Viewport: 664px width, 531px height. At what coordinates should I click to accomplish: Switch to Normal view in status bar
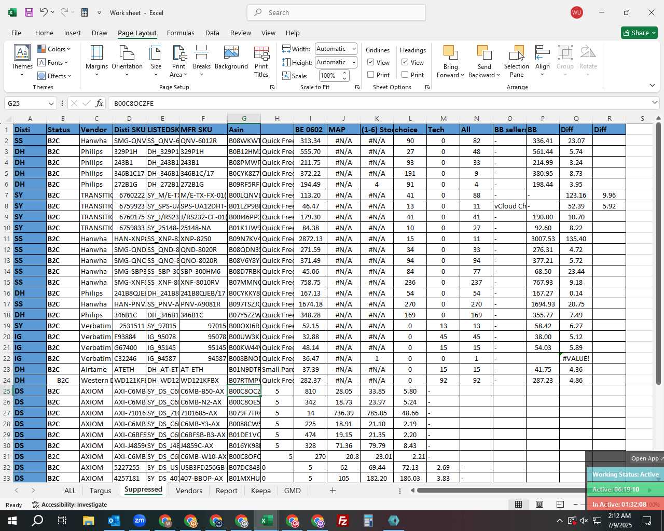tap(518, 505)
